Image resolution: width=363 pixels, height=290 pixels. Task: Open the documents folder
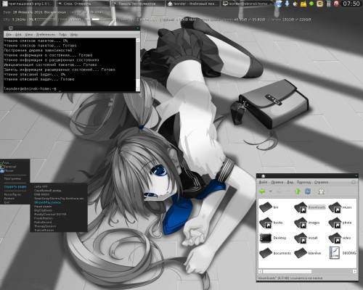point(275,253)
